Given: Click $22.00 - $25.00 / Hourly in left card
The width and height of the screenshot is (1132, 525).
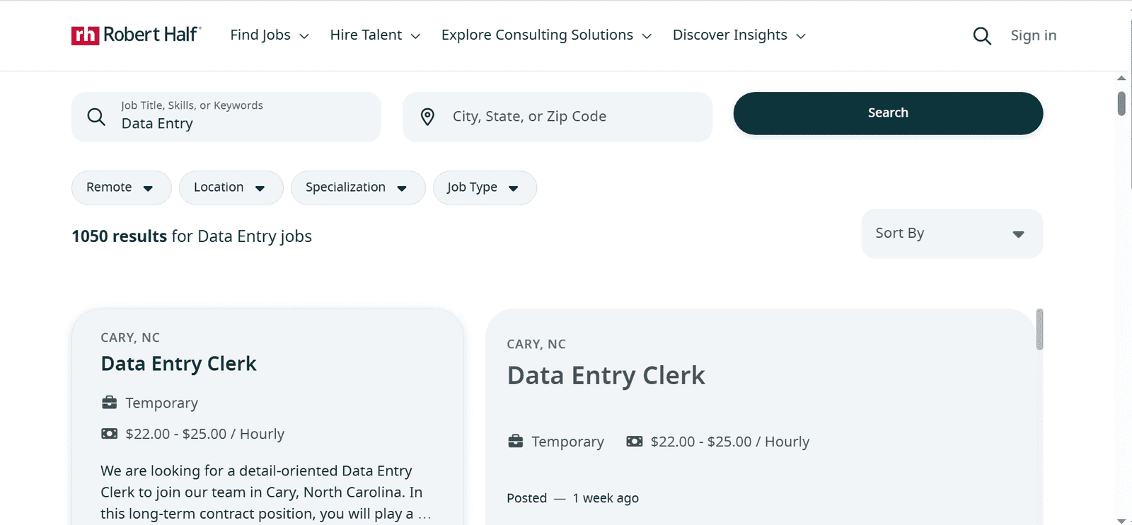Looking at the screenshot, I should tap(204, 434).
